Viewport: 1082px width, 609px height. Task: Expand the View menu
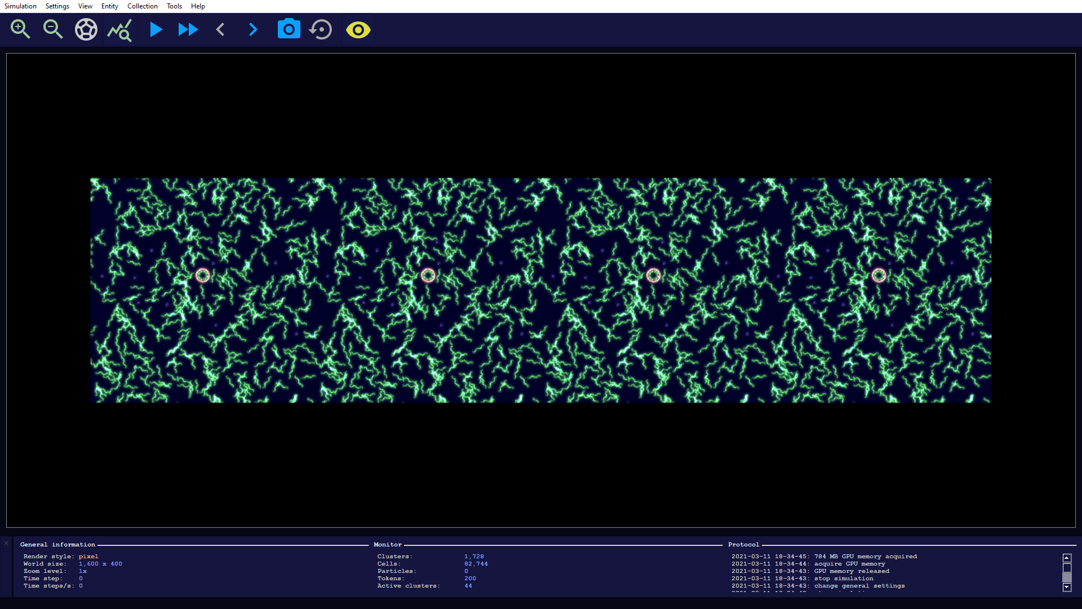tap(85, 6)
